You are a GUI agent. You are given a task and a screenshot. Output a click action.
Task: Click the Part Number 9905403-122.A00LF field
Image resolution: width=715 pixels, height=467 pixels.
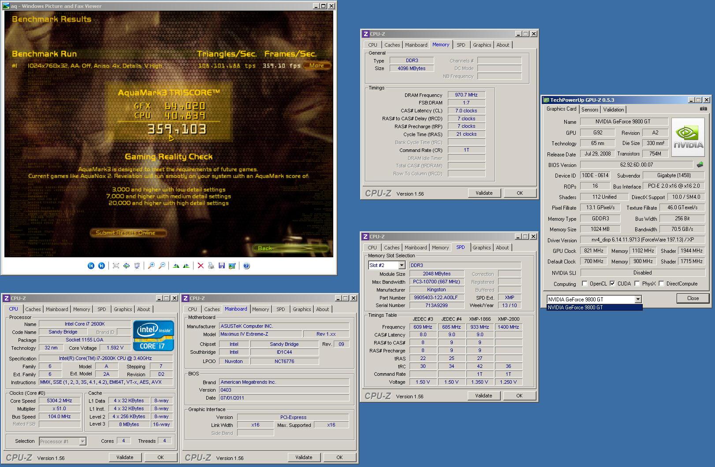point(436,297)
